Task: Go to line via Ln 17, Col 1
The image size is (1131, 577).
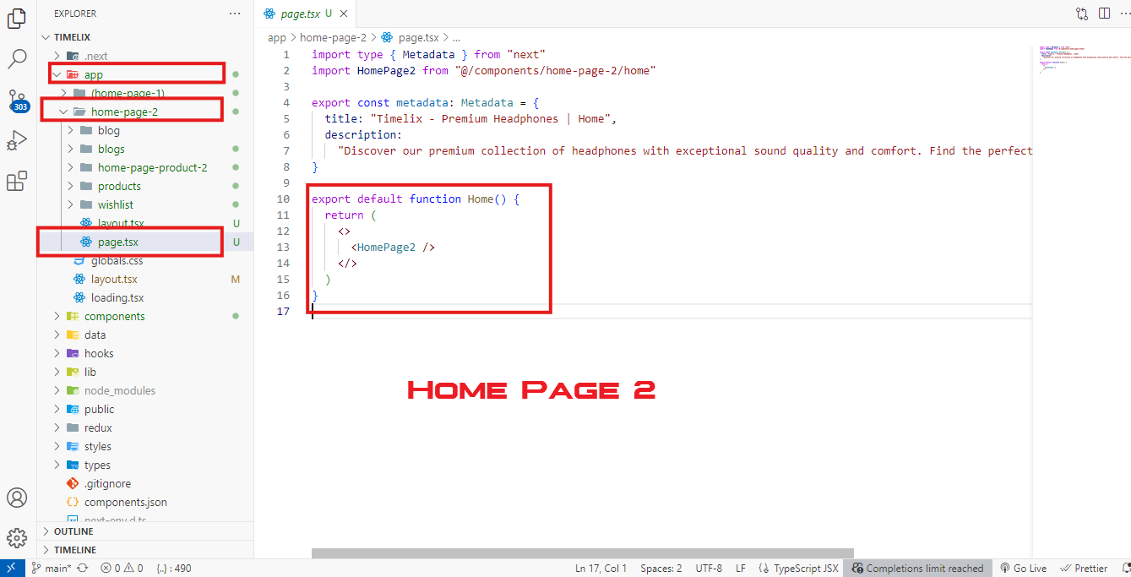Action: (x=601, y=569)
